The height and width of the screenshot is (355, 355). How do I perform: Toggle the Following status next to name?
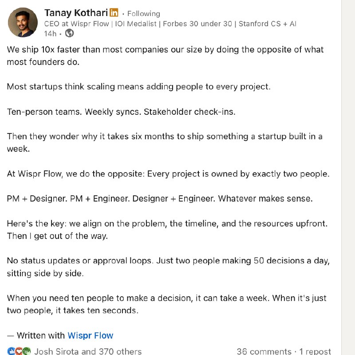point(143,14)
